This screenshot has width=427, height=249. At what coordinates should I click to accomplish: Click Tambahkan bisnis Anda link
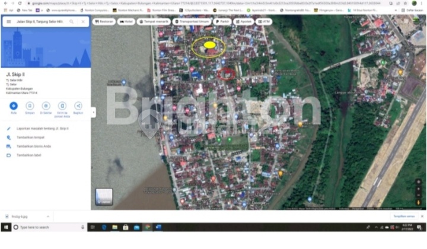click(x=33, y=146)
